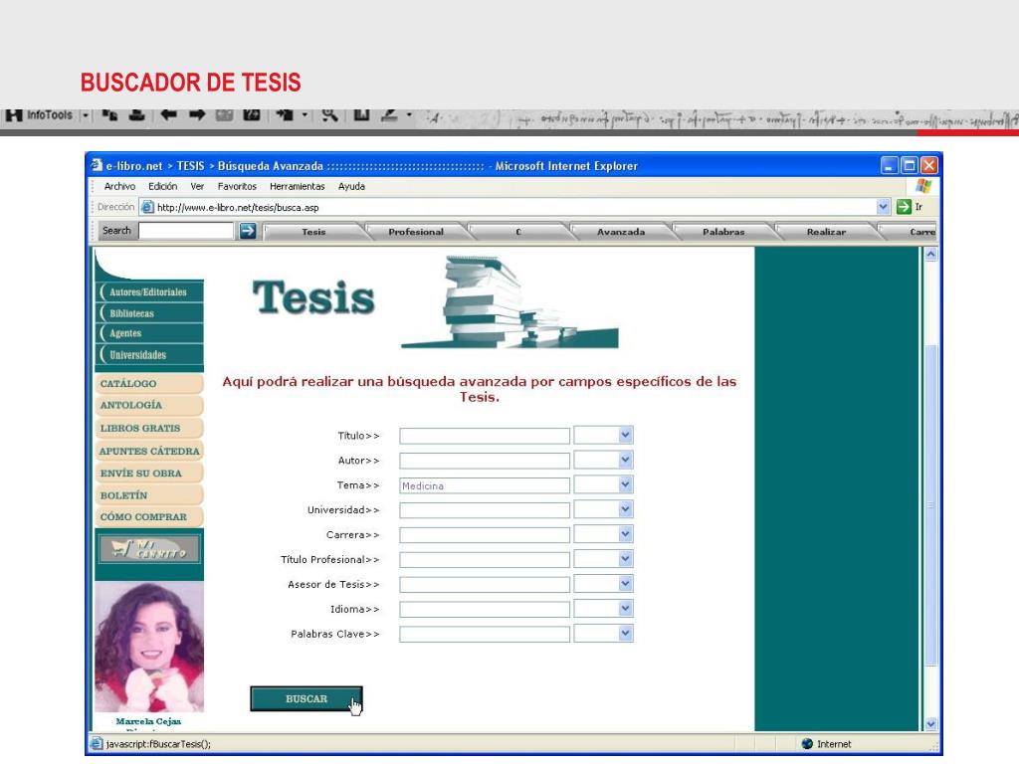Open the Palabras Clave dropdown

pyautogui.click(x=625, y=634)
